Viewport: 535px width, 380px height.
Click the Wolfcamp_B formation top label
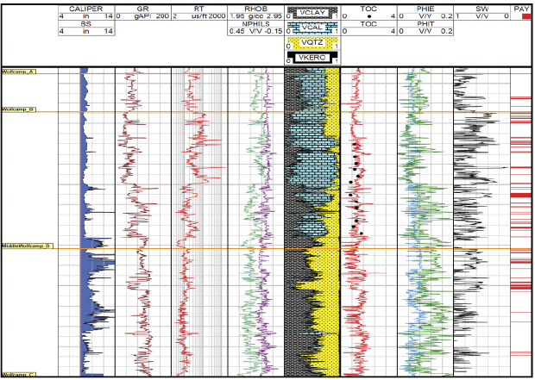19,110
